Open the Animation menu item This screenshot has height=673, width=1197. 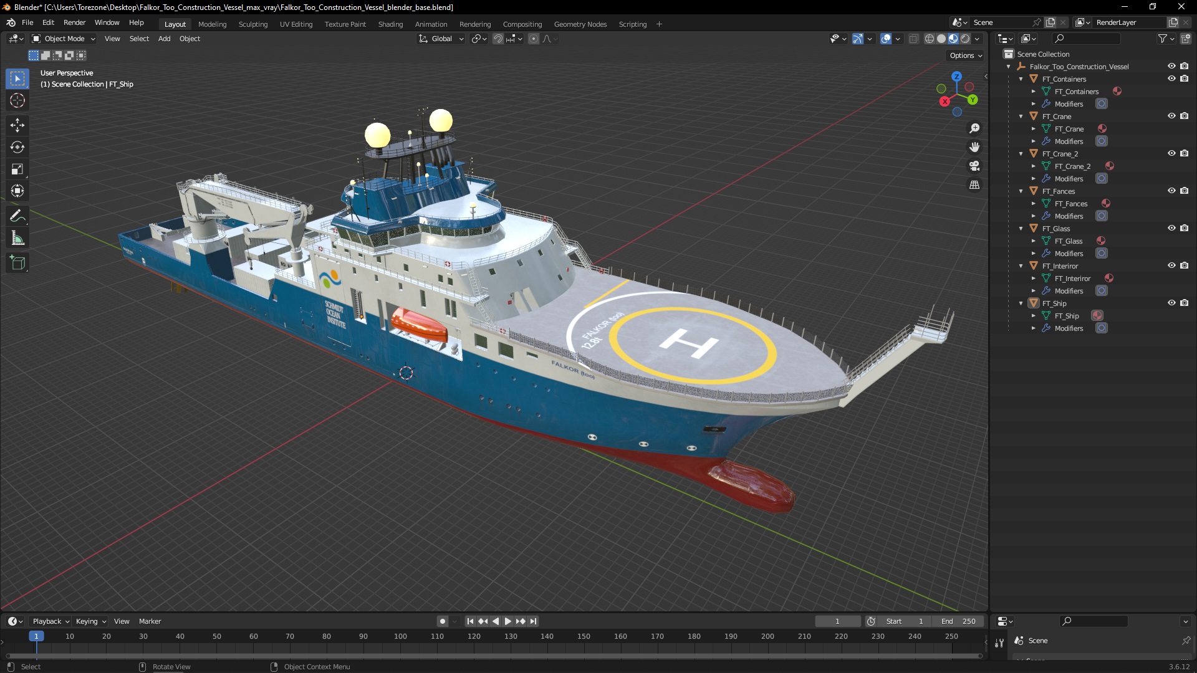431,24
